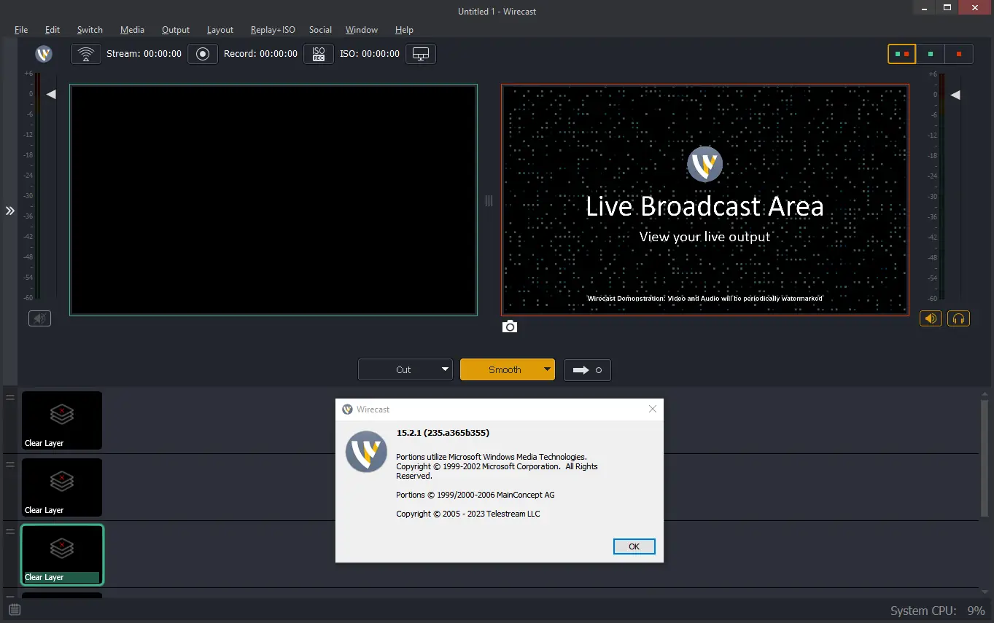Viewport: 994px width, 623px height.
Task: Click the splitter handle between preview and live
Action: coord(489,200)
